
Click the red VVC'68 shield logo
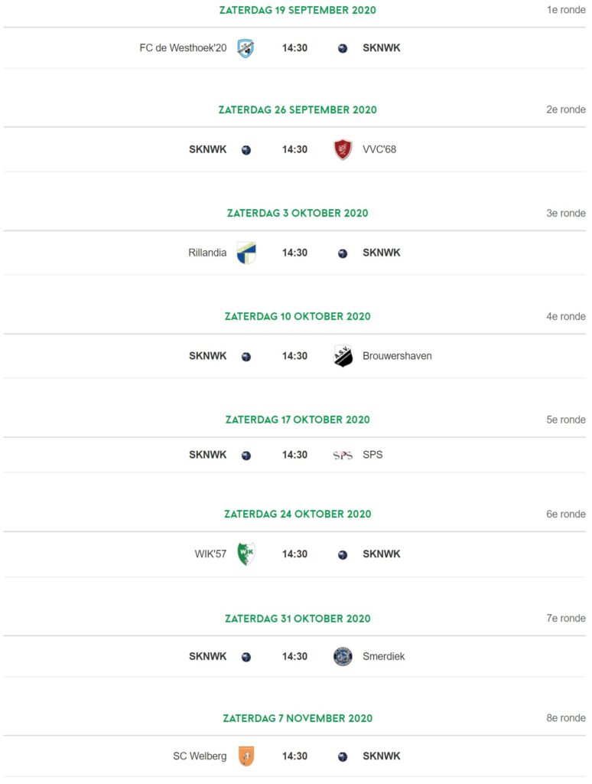click(343, 149)
